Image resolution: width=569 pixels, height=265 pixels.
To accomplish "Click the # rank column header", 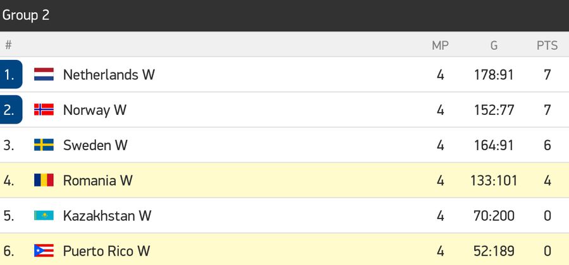I will tap(8, 45).
